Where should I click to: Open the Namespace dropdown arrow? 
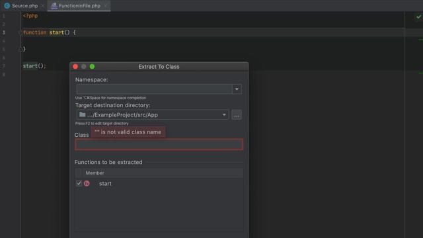coord(237,89)
